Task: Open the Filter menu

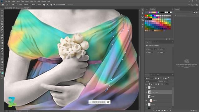Action: (x=31, y=1)
